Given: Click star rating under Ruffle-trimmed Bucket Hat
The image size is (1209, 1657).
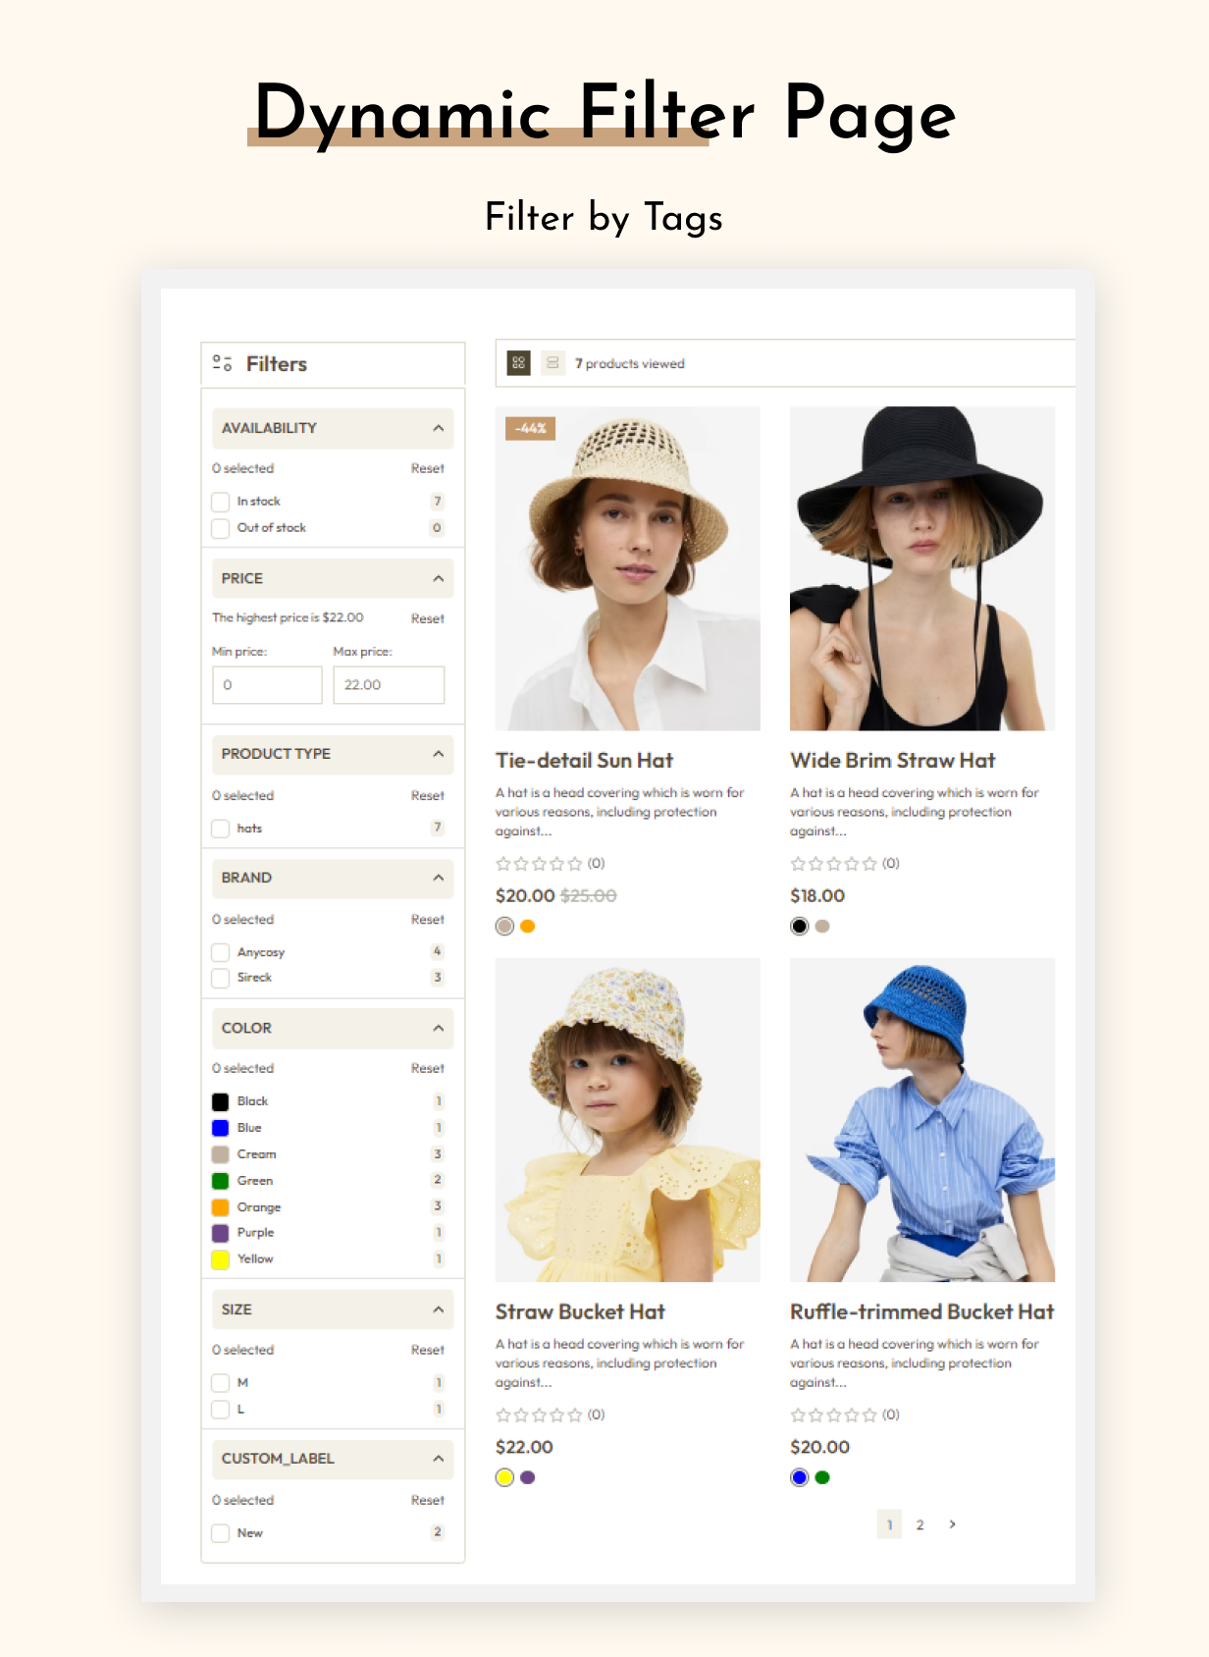Looking at the screenshot, I should click(833, 1415).
